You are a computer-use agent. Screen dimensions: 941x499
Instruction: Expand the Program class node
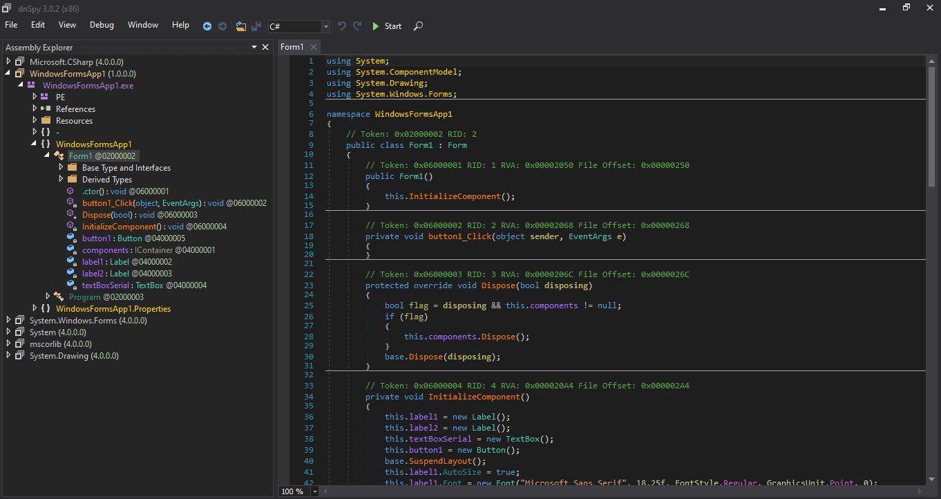click(48, 297)
